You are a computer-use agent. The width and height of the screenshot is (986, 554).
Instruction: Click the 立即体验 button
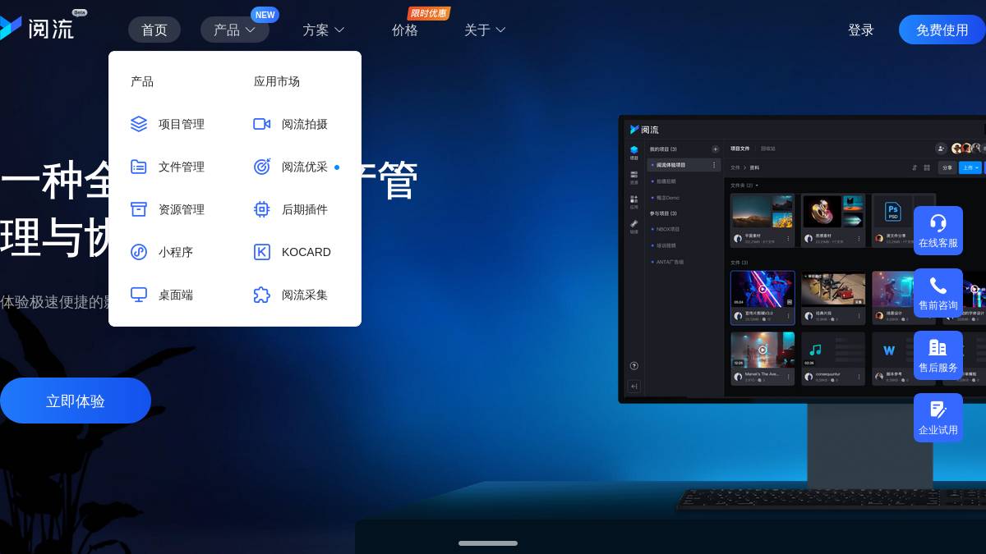76,401
